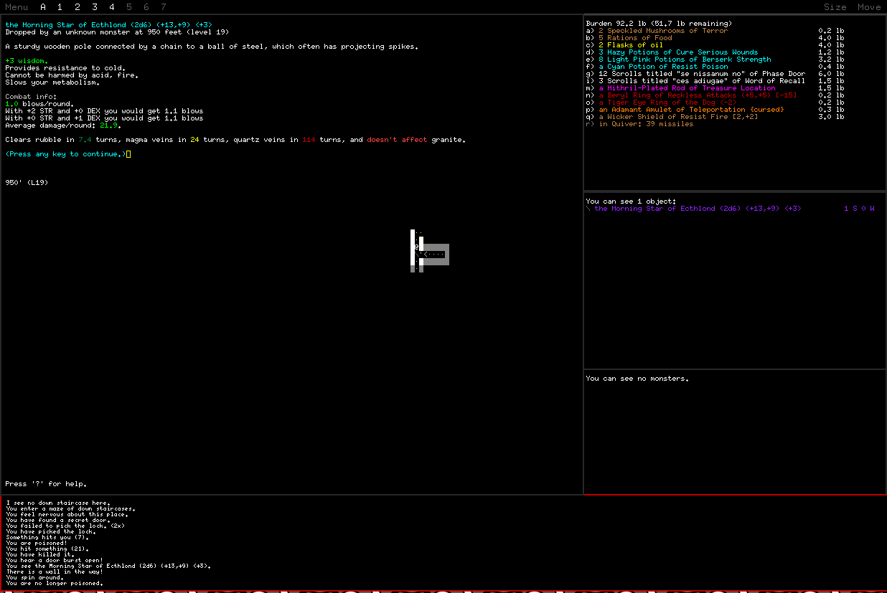Image resolution: width=887 pixels, height=593 pixels.
Task: Select terminal tab 2
Action: 77,6
